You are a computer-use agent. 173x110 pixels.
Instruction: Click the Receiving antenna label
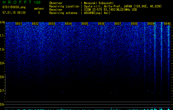pos(63,13)
